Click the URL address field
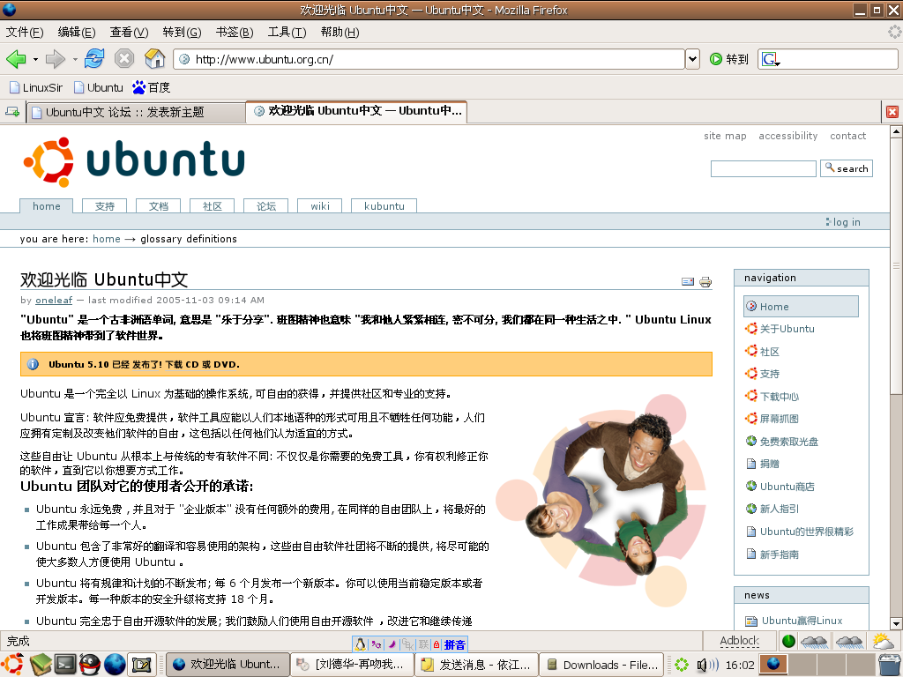903x677 pixels. [429, 59]
